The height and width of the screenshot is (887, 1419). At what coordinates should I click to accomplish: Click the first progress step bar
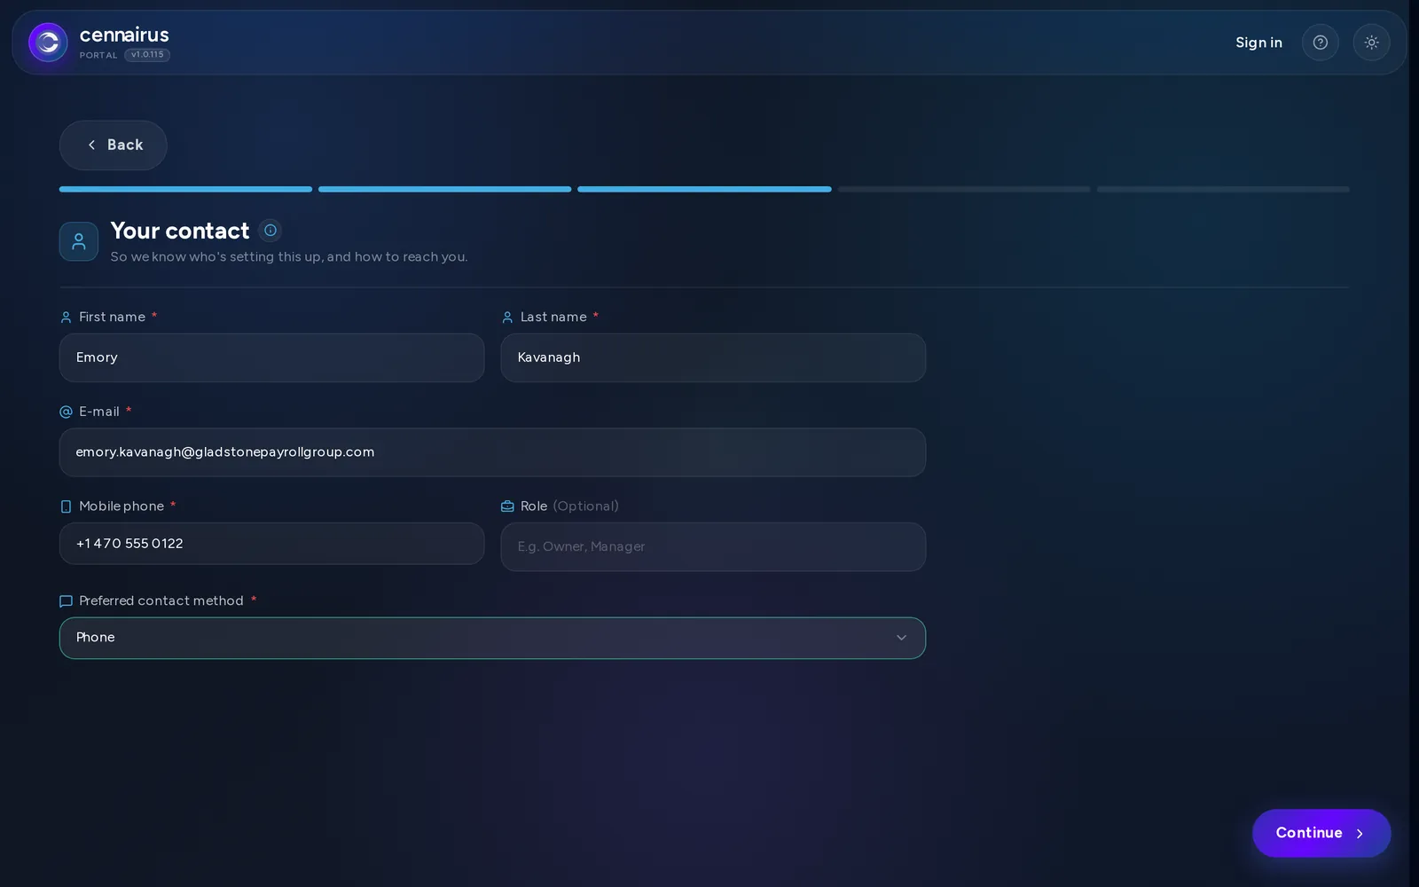185,189
